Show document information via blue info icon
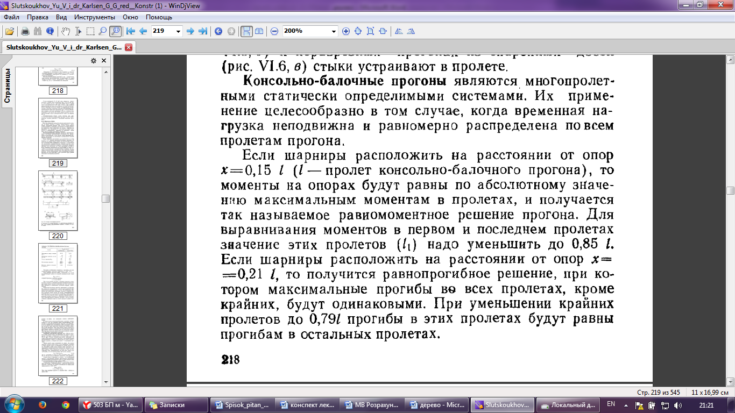 (x=50, y=31)
